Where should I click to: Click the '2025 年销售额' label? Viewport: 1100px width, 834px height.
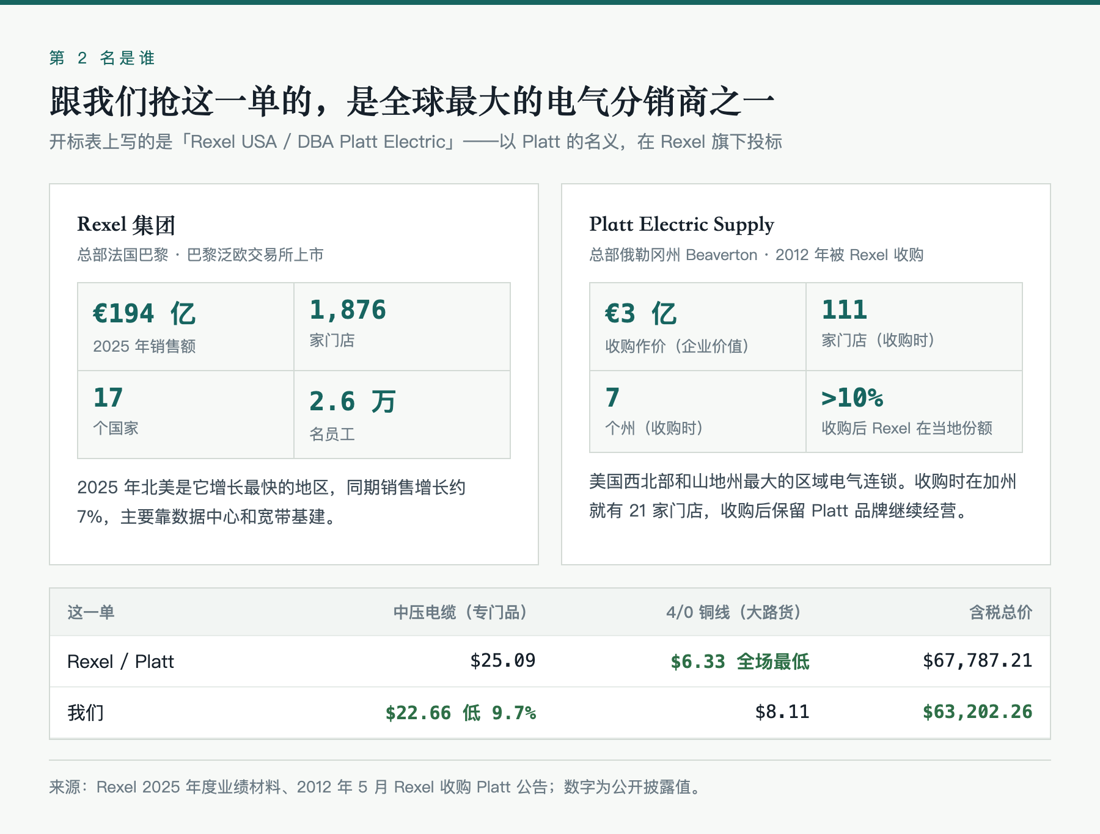click(x=144, y=346)
